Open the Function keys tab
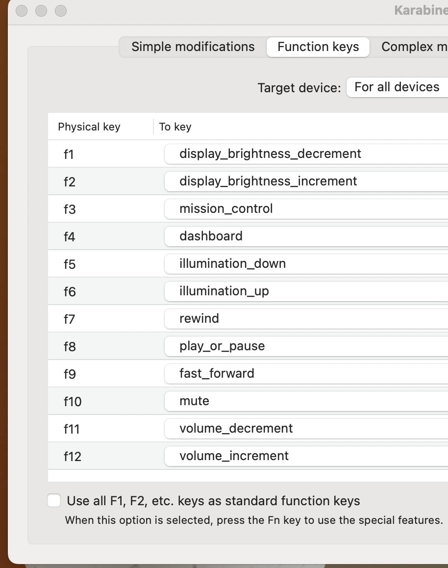448x568 pixels. (x=318, y=47)
